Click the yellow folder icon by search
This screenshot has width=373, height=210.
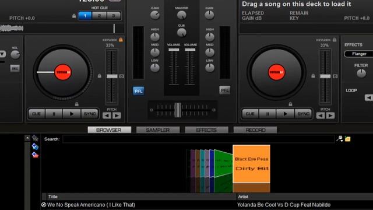[347, 139]
